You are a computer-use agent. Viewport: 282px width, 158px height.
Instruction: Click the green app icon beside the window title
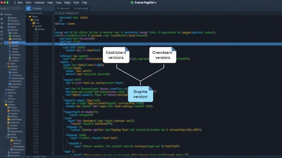click(132, 2)
